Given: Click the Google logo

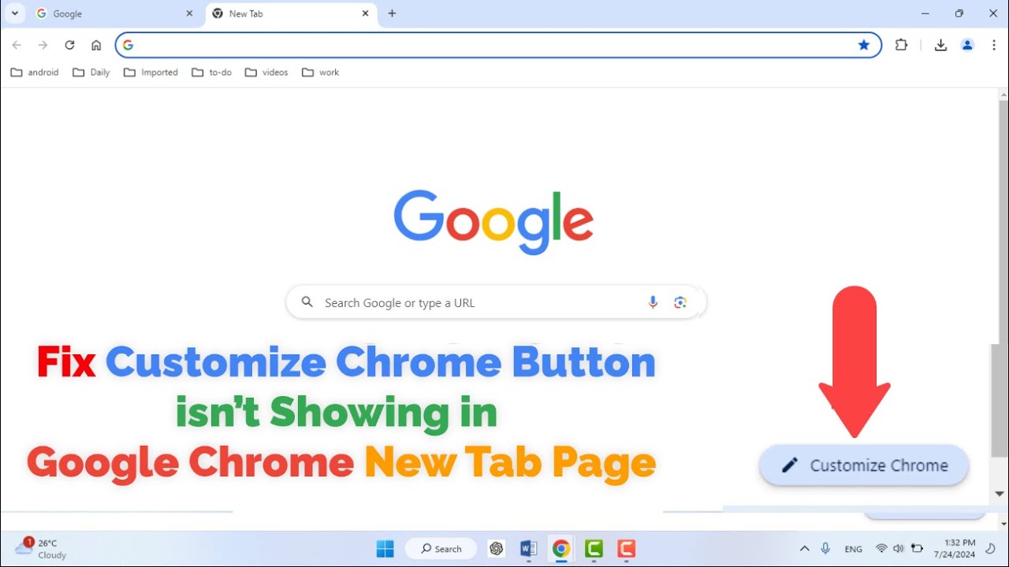Looking at the screenshot, I should click(x=493, y=221).
